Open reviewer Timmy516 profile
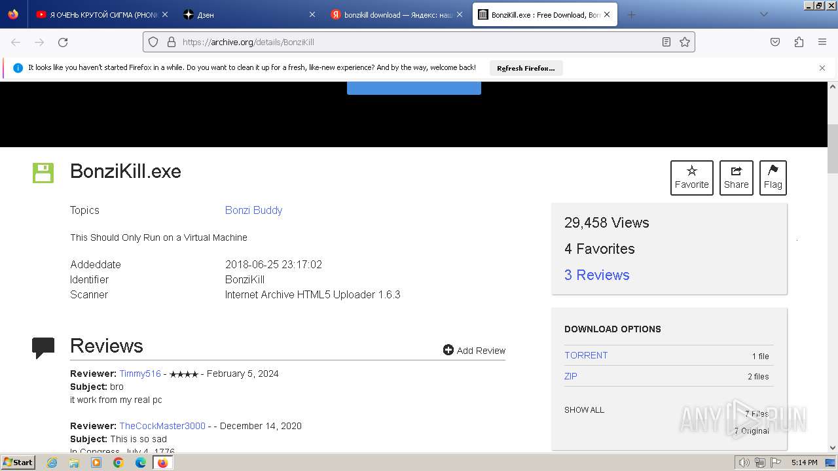Screen dimensions: 838x471 pyautogui.click(x=140, y=374)
